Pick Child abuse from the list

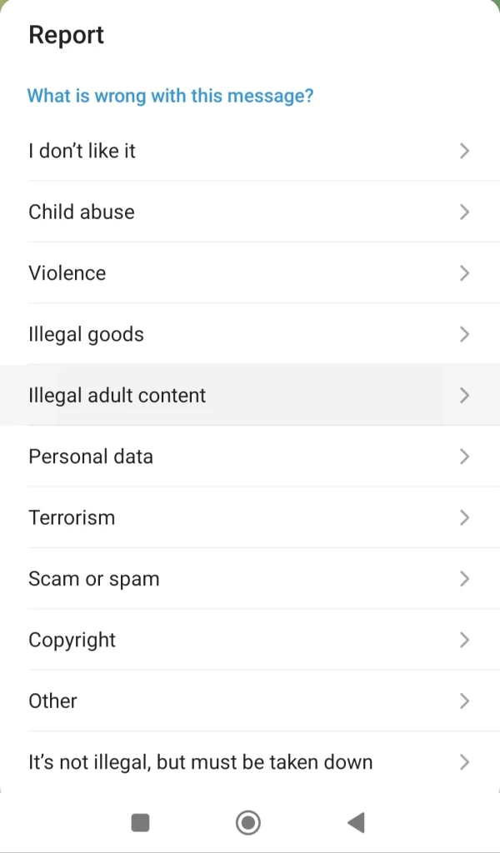click(x=81, y=212)
